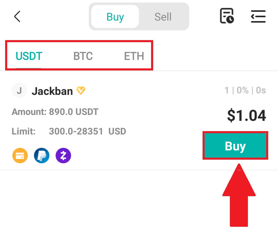Viewport: 278px width, 235px height.
Task: Tap the back arrow icon
Action: click(17, 16)
